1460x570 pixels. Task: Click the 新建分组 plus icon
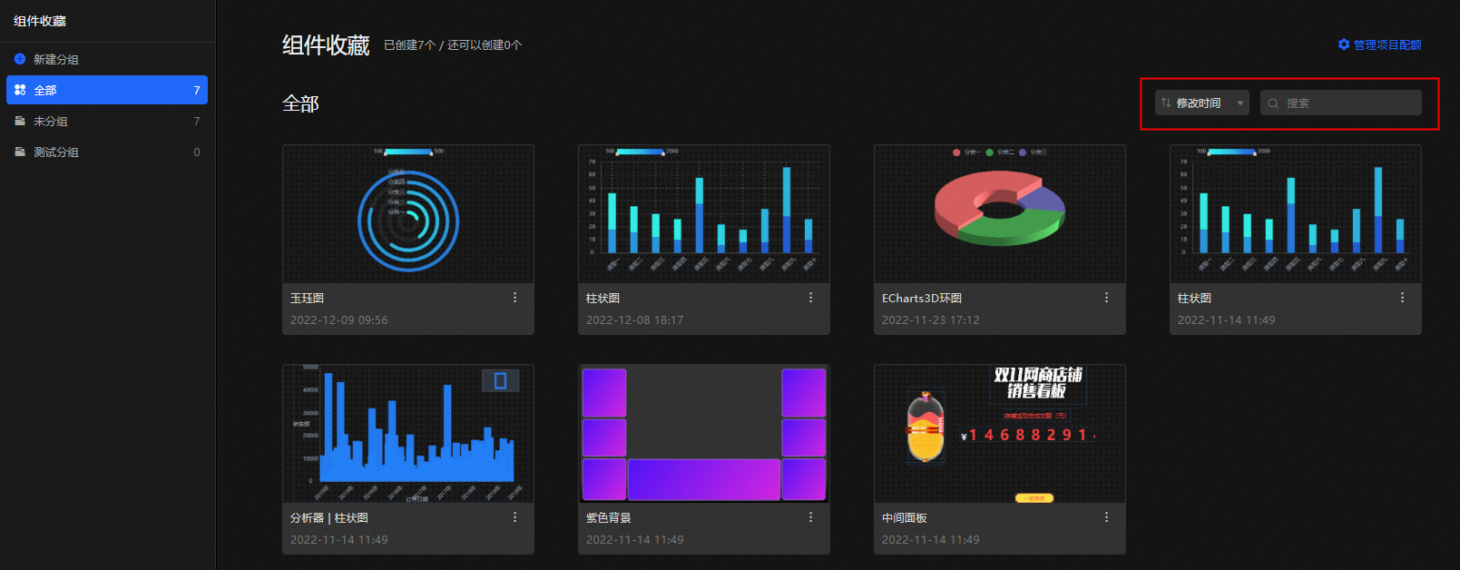pyautogui.click(x=20, y=59)
